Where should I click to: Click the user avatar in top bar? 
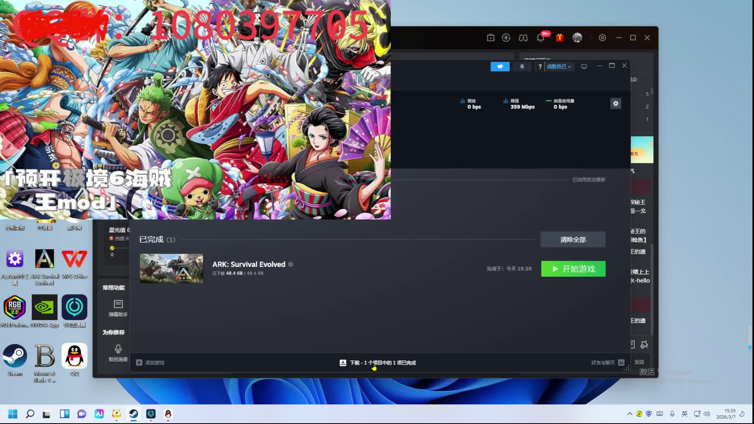(x=577, y=38)
